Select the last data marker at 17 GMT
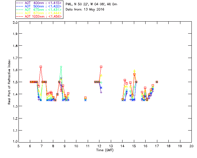Screen dimensions: 197x158 157,82
